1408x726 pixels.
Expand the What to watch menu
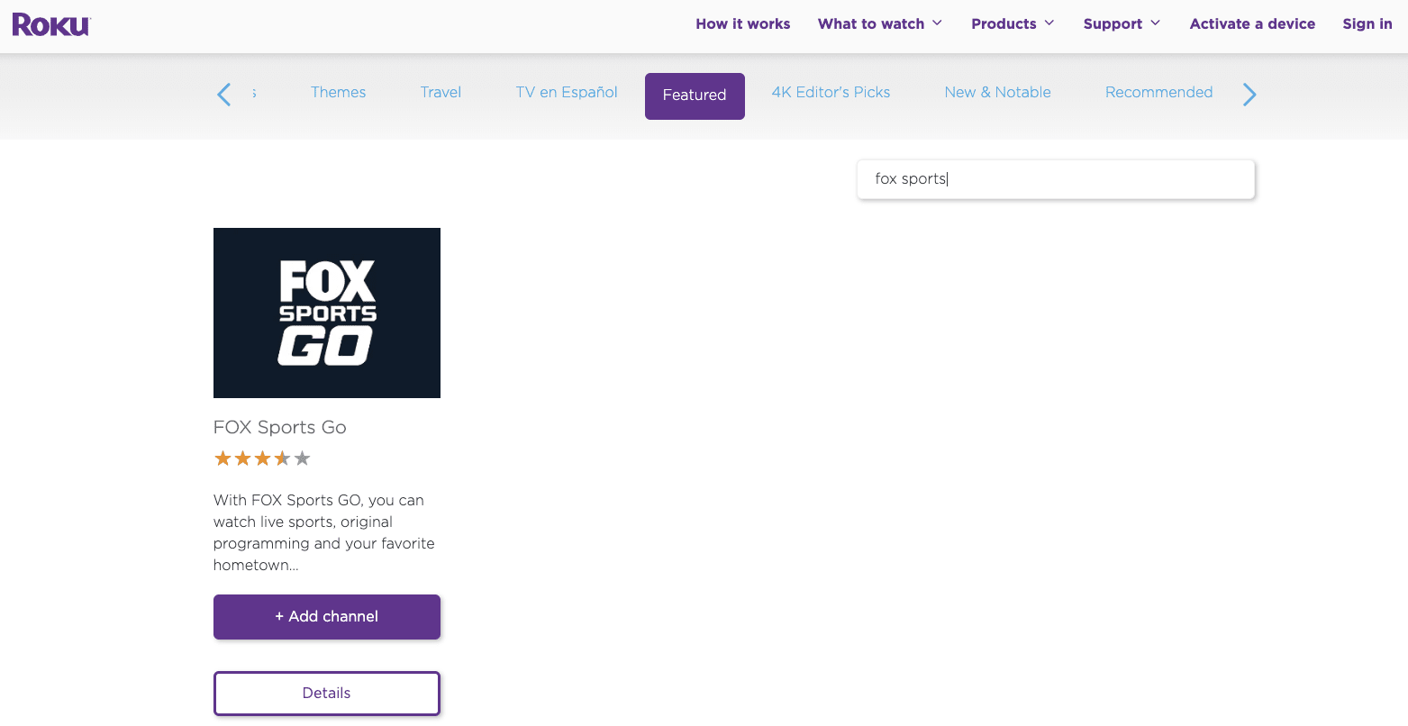click(x=880, y=24)
